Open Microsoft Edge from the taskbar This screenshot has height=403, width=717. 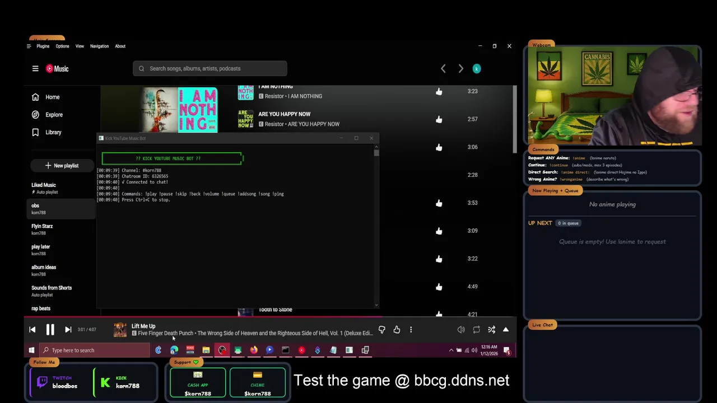click(x=174, y=350)
